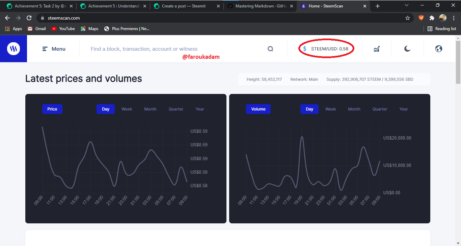The height and width of the screenshot is (246, 461).
Task: Open Chrome three-dot menu
Action: [454, 18]
